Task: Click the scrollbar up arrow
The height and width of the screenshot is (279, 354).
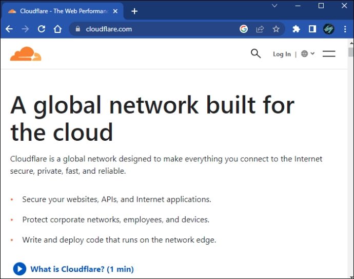Action: (x=351, y=43)
